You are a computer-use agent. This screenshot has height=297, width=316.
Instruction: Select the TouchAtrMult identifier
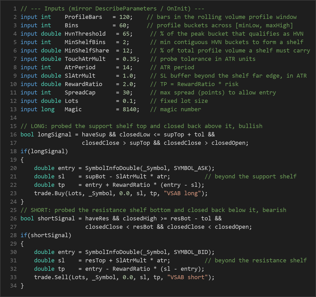[85, 59]
